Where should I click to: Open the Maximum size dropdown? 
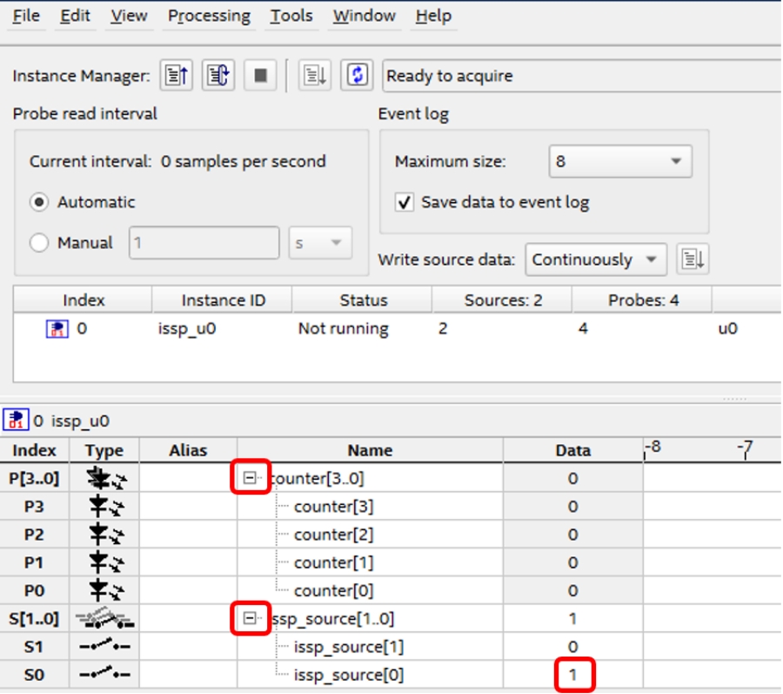pyautogui.click(x=620, y=162)
